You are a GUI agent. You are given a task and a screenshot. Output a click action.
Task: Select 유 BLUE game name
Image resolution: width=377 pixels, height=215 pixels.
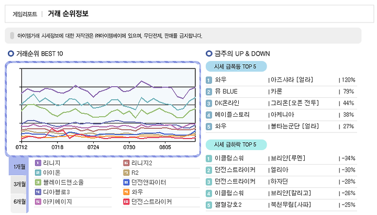point(226,92)
